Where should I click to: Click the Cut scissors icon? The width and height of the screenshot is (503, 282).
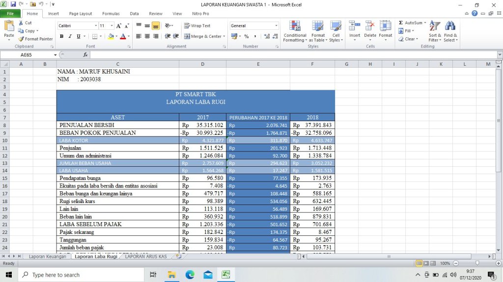21,23
